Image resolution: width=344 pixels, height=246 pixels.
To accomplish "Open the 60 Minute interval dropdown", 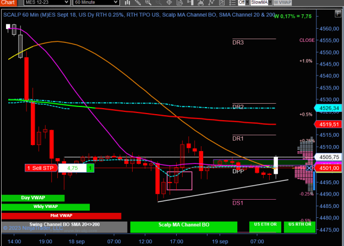I will tap(96, 2).
